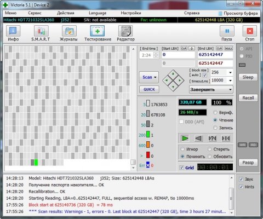Start scanning with the green play arrow
Screen dimensions: 263x219
click(x=185, y=139)
